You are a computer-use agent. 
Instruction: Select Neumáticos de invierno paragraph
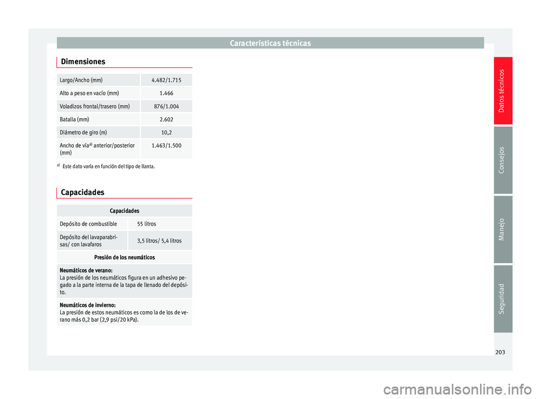click(x=124, y=312)
